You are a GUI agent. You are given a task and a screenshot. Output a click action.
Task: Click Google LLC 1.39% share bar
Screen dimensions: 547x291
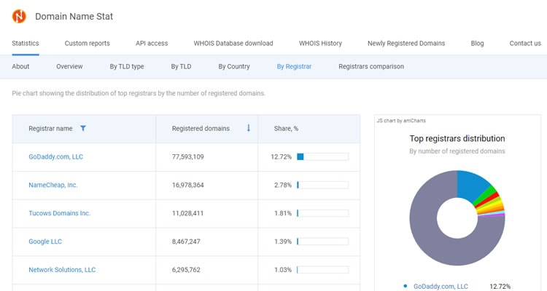coord(322,242)
